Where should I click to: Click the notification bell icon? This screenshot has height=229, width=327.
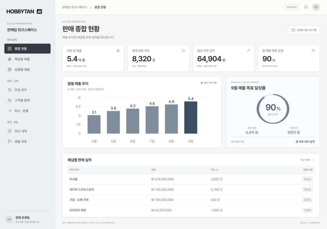[306, 7]
